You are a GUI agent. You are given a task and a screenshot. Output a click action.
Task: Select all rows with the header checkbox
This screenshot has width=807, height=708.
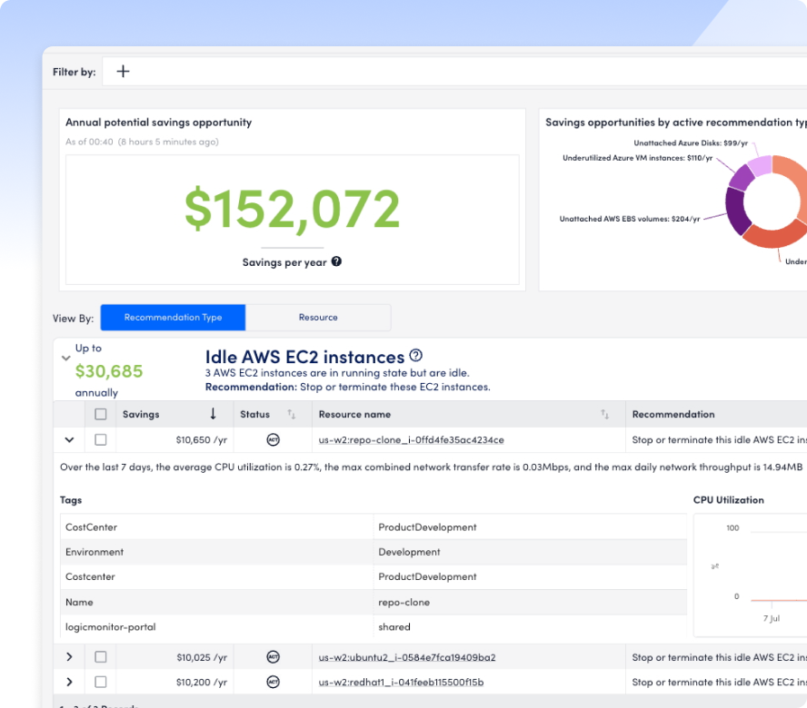pos(101,414)
